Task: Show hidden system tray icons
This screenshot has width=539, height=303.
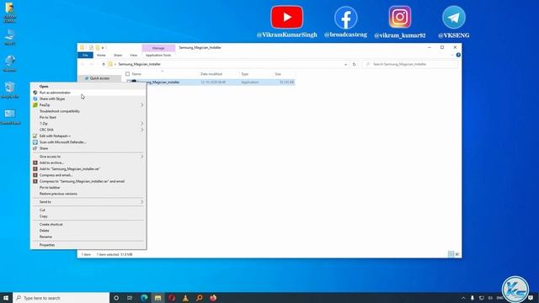Action: click(463, 298)
